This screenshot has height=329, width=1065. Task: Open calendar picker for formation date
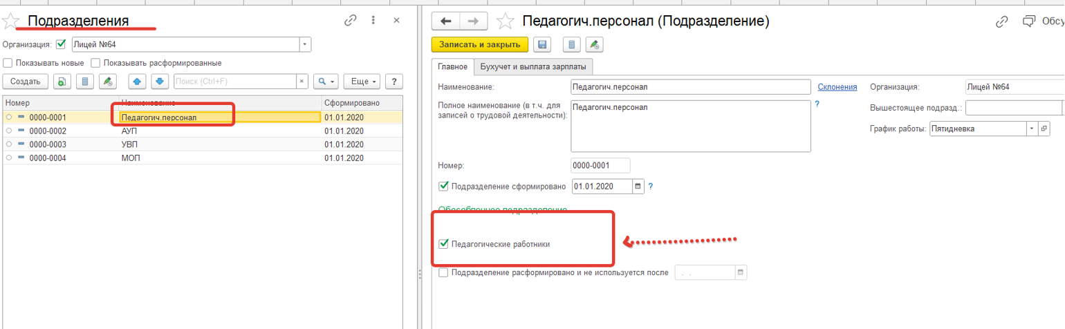pyautogui.click(x=638, y=187)
